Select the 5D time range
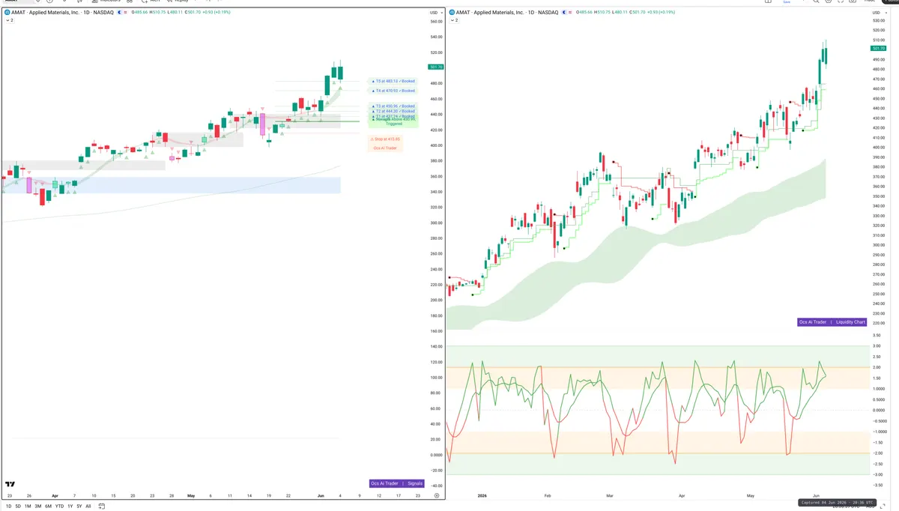The height and width of the screenshot is (511, 899). 18,506
